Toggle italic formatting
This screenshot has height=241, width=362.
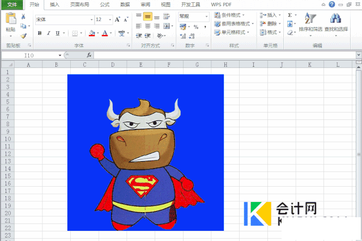[49, 33]
